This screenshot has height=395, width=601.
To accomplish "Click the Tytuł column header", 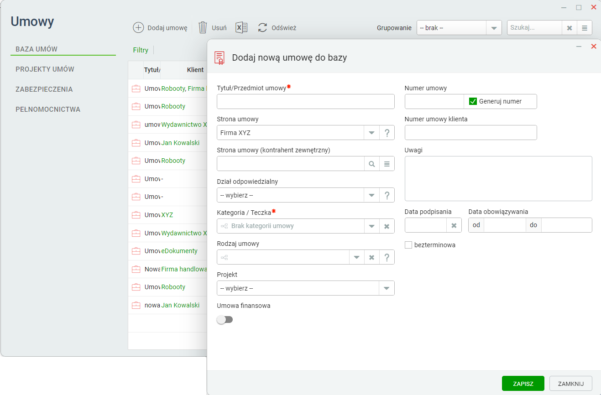I will click(x=152, y=70).
